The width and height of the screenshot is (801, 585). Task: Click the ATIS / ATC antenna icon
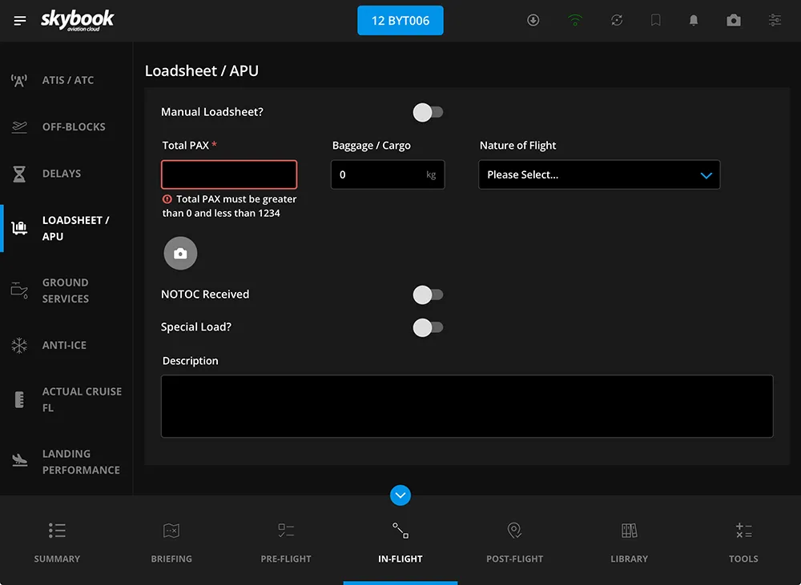click(x=19, y=80)
